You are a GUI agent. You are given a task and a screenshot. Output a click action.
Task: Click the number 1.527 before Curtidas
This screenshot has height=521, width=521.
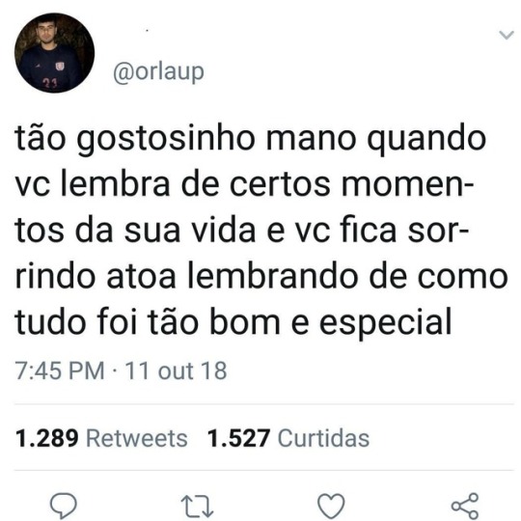pyautogui.click(x=238, y=438)
